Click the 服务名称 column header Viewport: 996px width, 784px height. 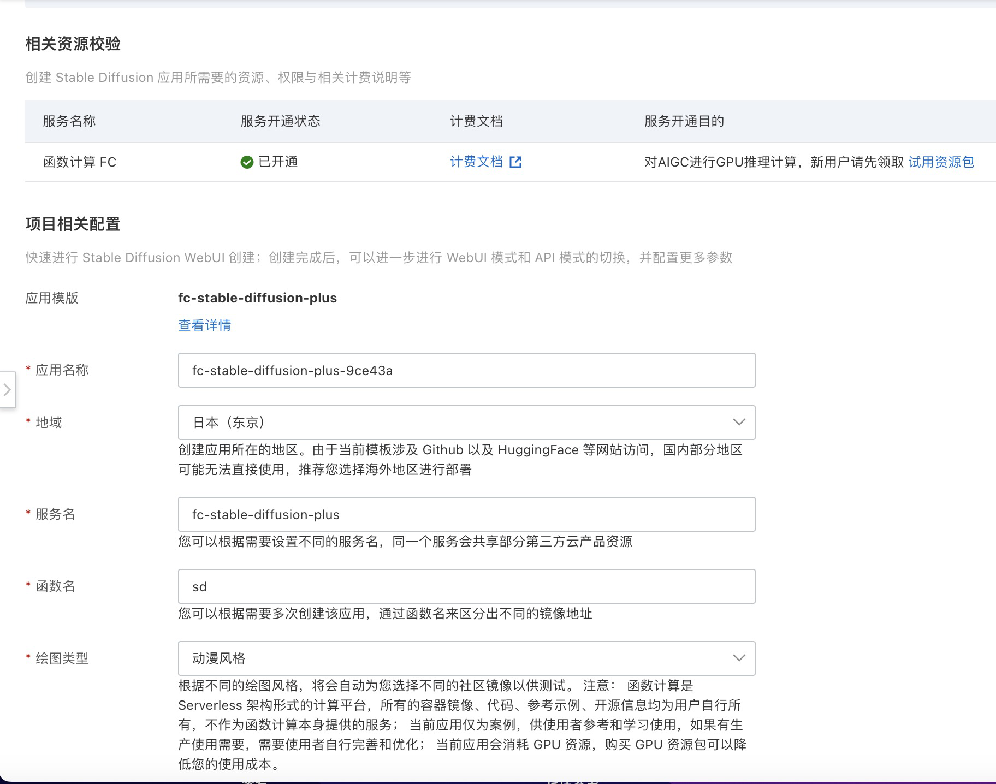click(x=69, y=121)
